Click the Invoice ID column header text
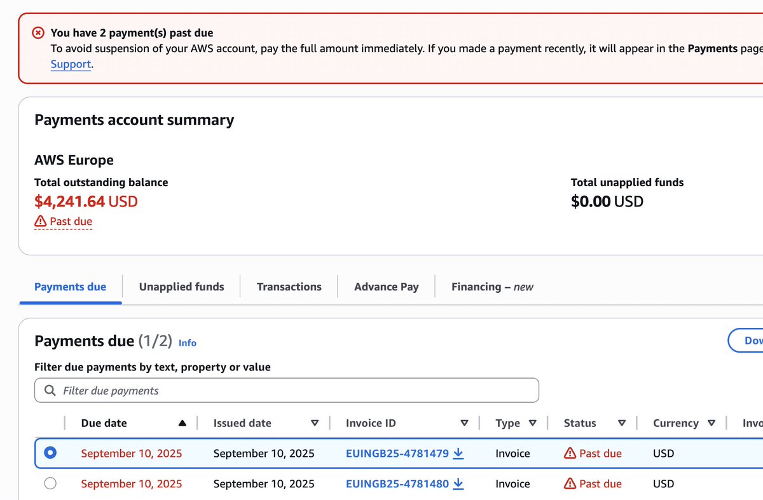The image size is (763, 500). coord(371,423)
